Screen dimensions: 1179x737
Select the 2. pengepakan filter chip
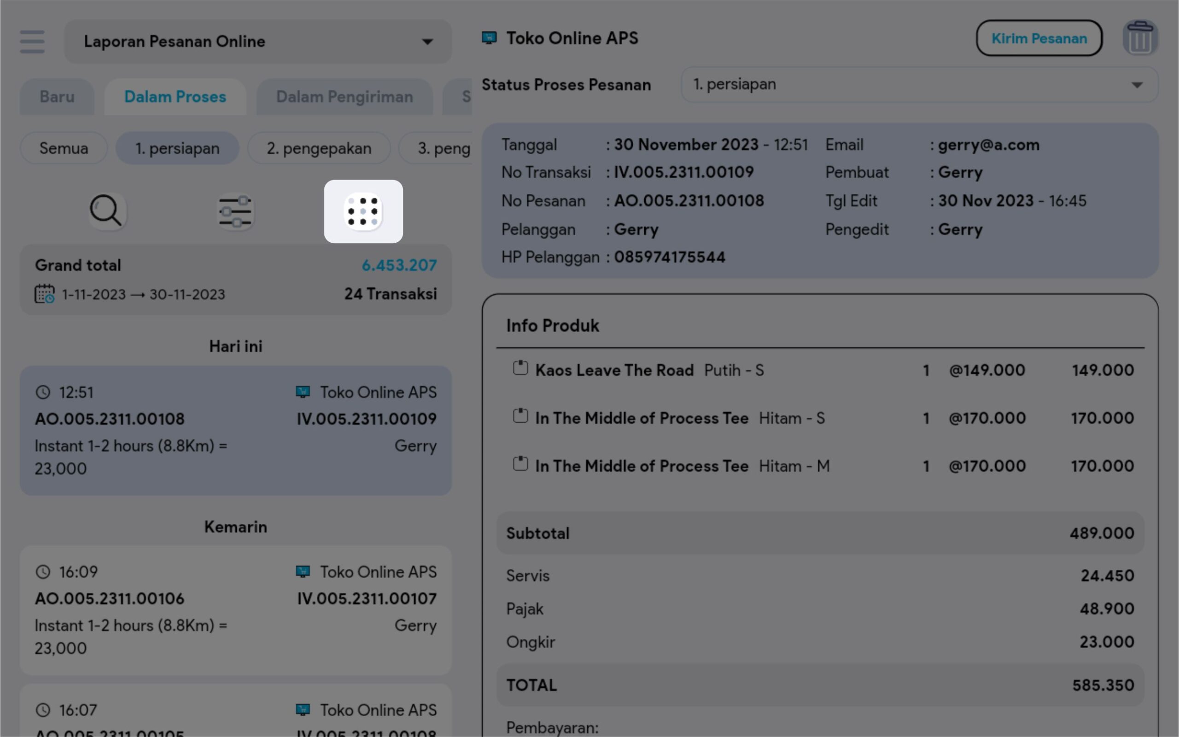coord(319,148)
